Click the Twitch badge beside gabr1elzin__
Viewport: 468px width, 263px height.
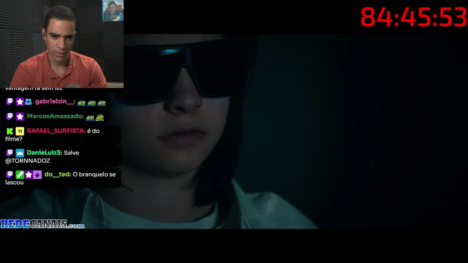point(10,102)
